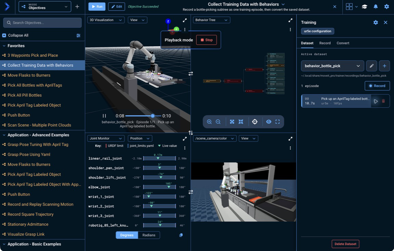Image resolution: width=394 pixels, height=251 pixels.
Task: Expand the scene camera pane fullscreen
Action: tap(290, 138)
